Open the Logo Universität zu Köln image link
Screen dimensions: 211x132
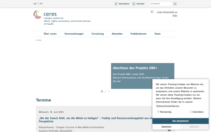164,14
